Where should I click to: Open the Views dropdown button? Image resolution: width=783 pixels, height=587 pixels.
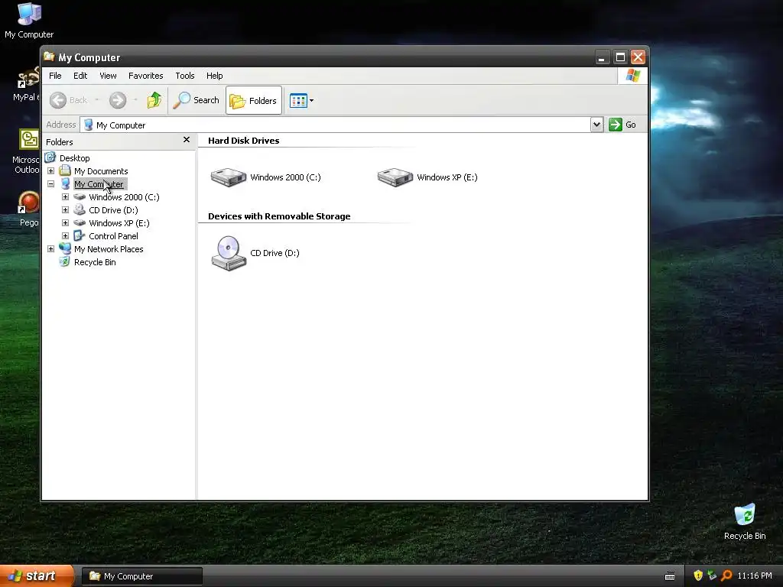click(x=301, y=100)
